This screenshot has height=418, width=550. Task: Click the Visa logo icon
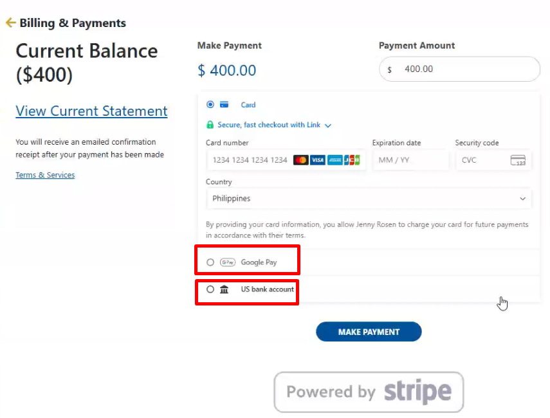pyautogui.click(x=318, y=160)
